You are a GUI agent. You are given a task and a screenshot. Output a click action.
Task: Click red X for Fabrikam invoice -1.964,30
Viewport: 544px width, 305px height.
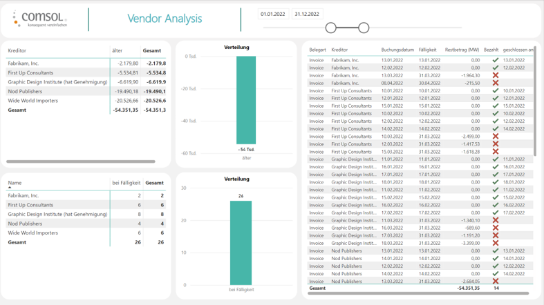point(496,75)
